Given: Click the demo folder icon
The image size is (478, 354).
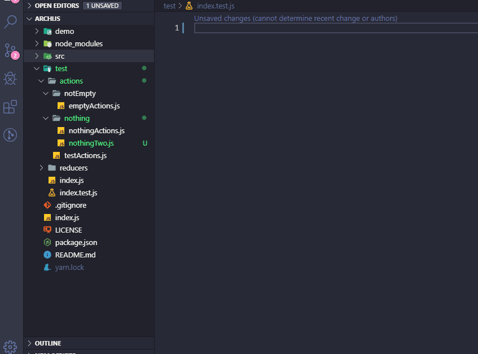Looking at the screenshot, I should click(x=47, y=31).
